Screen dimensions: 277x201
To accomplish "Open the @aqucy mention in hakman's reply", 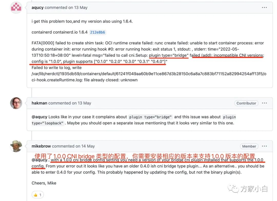I will pos(39,117).
